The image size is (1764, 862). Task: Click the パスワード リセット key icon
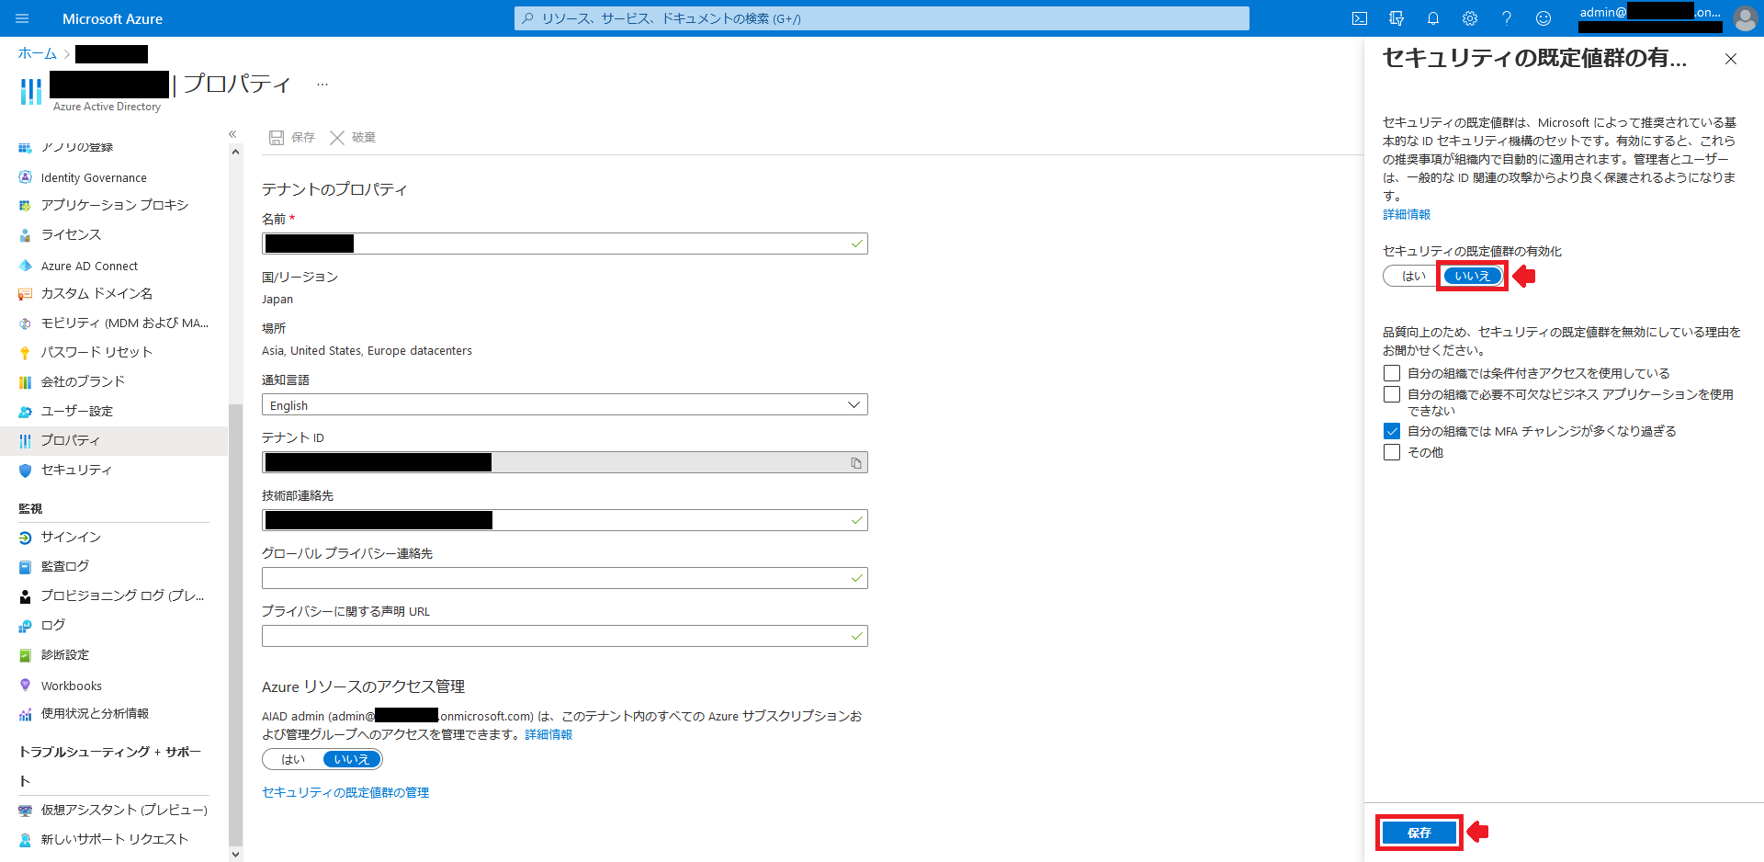(x=25, y=353)
